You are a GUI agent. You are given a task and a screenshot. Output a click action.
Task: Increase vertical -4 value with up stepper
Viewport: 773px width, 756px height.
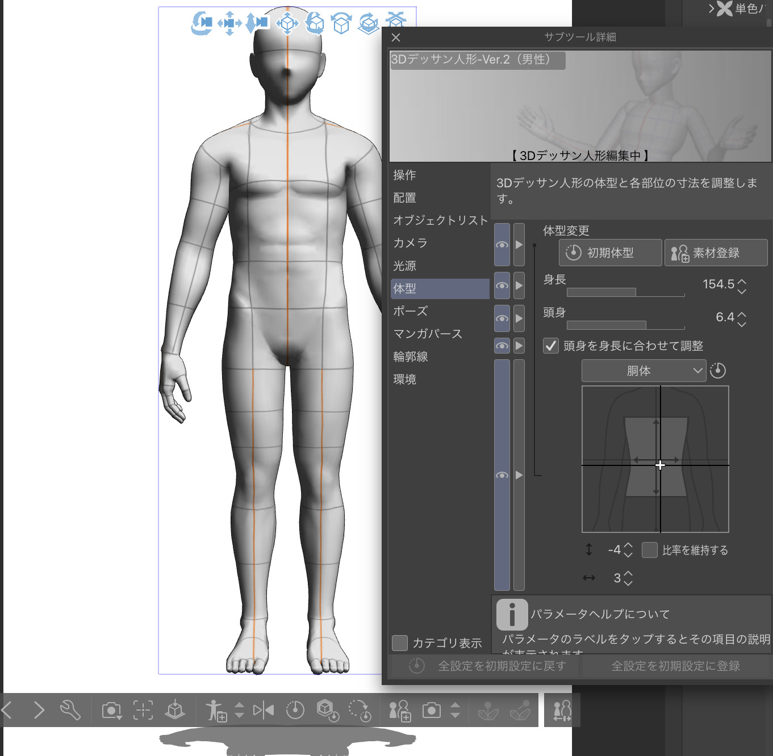pyautogui.click(x=628, y=545)
